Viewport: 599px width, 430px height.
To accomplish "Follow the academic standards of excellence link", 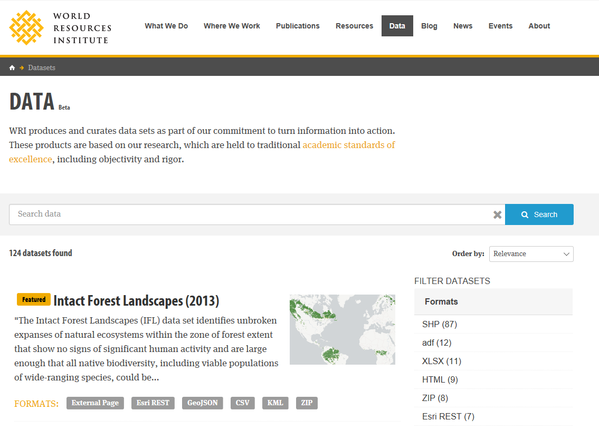I will pyautogui.click(x=348, y=145).
